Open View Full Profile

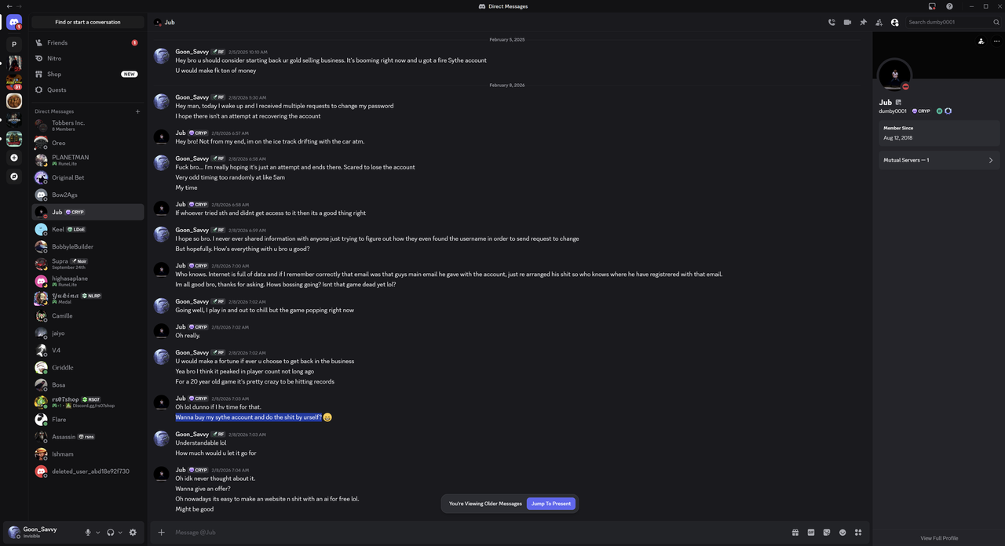[x=939, y=538]
